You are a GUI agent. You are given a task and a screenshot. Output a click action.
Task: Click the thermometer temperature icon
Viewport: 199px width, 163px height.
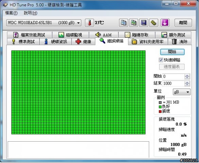pyautogui.click(x=89, y=23)
